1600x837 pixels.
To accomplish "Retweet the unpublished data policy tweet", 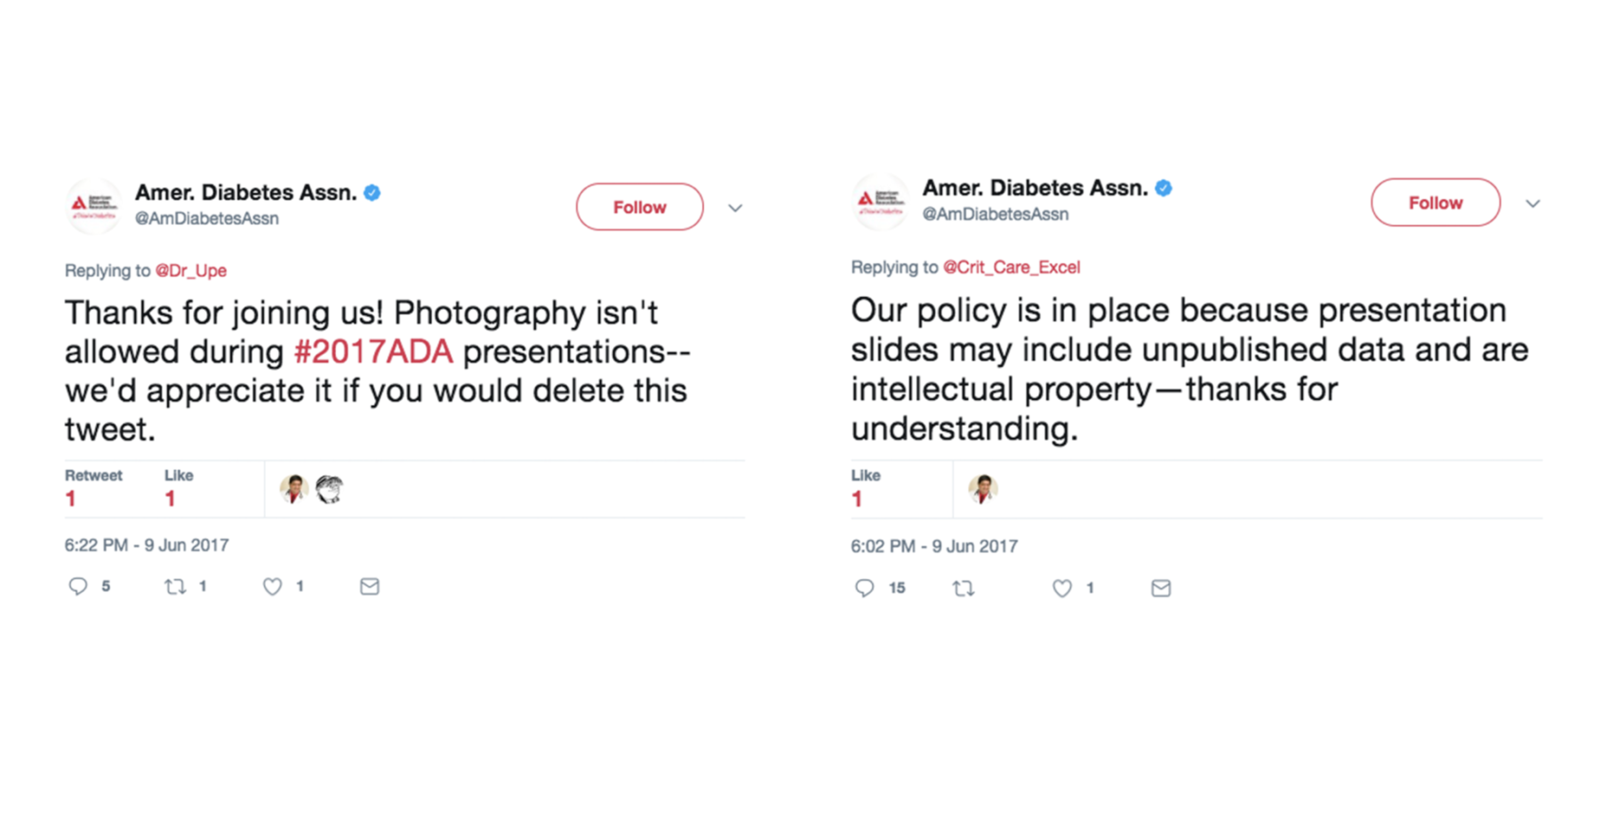I will 964,588.
